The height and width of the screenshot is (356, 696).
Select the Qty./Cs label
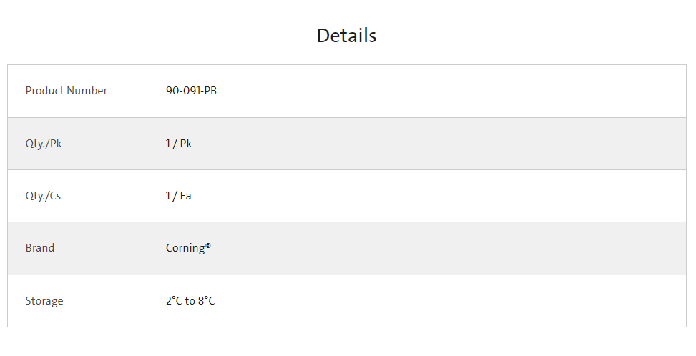click(43, 196)
